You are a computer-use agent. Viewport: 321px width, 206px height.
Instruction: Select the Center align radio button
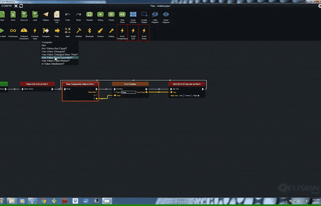click(191, 95)
